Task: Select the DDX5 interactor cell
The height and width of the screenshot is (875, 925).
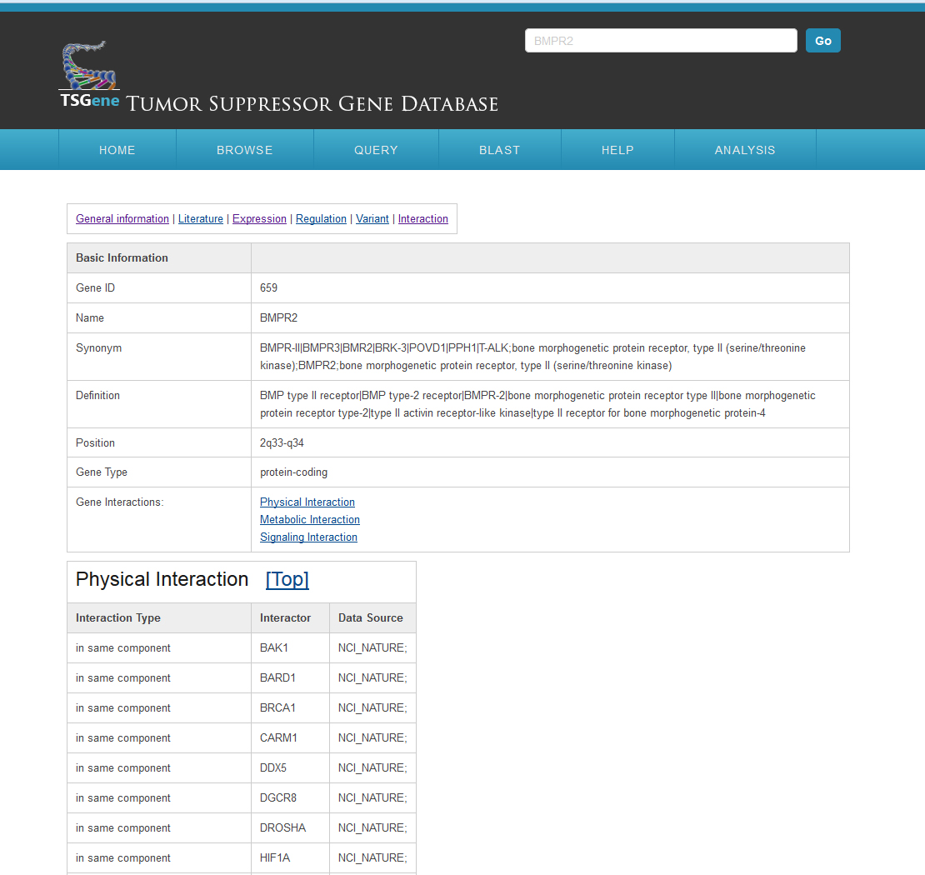Action: [x=290, y=768]
